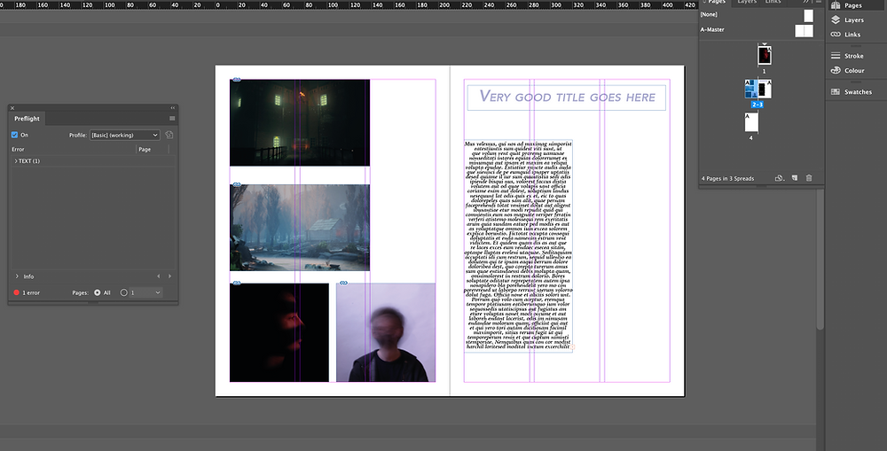Click Edit Page Size icon in Pages panel
887x451 pixels.
click(x=780, y=178)
